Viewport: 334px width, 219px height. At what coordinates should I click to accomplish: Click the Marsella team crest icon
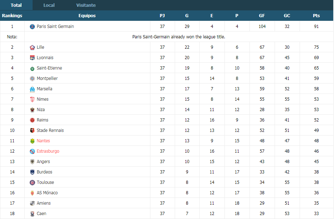coord(32,89)
